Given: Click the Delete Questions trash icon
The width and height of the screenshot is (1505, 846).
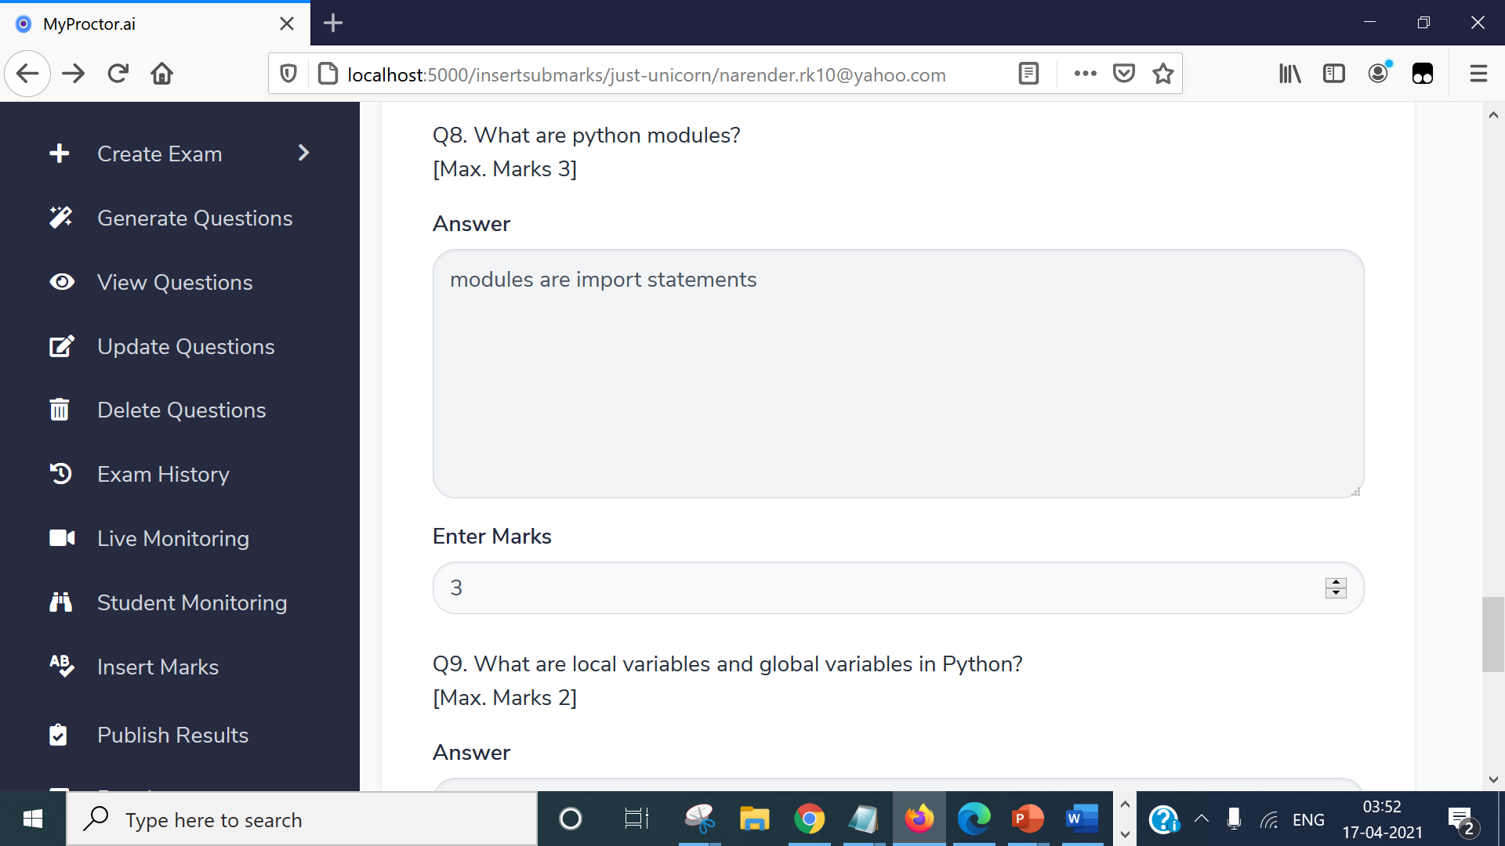Looking at the screenshot, I should click(x=60, y=410).
